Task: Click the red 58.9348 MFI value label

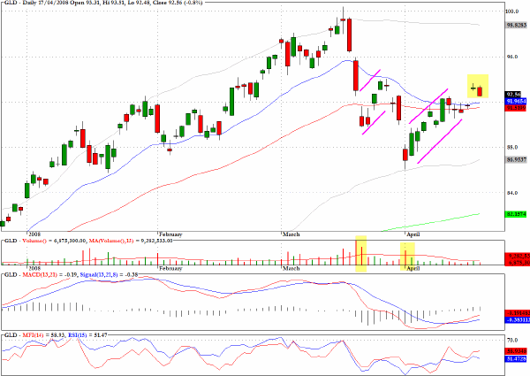Action: tap(516, 351)
